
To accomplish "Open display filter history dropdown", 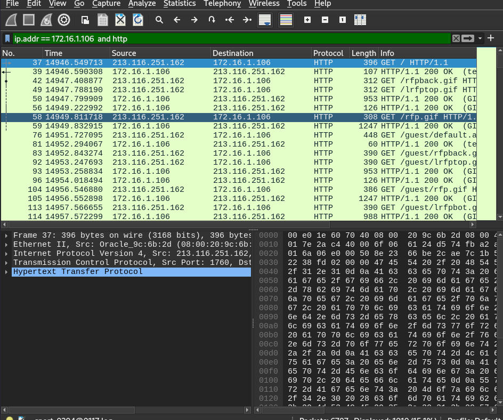I will coord(480,38).
